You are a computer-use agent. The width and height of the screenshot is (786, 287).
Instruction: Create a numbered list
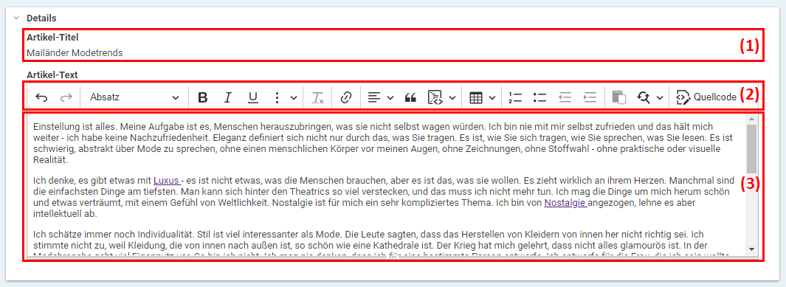pos(515,97)
